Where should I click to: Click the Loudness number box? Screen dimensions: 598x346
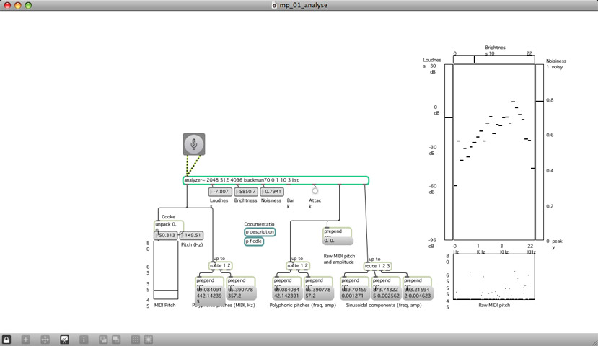[220, 192]
